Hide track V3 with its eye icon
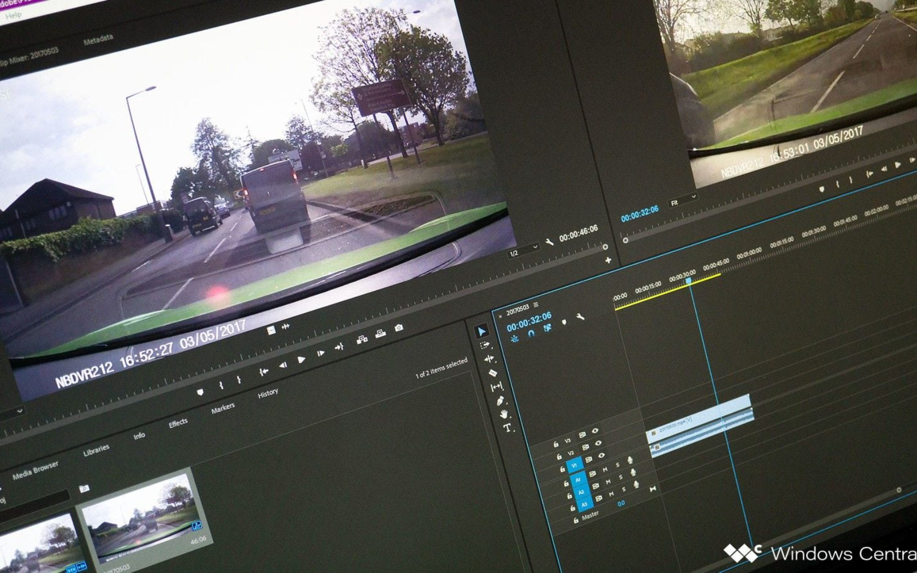 click(595, 431)
